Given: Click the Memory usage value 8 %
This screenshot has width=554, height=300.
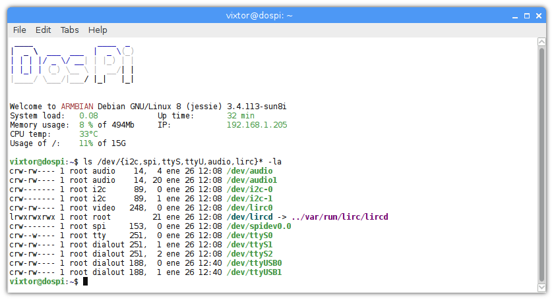Looking at the screenshot, I should click(x=86, y=125).
